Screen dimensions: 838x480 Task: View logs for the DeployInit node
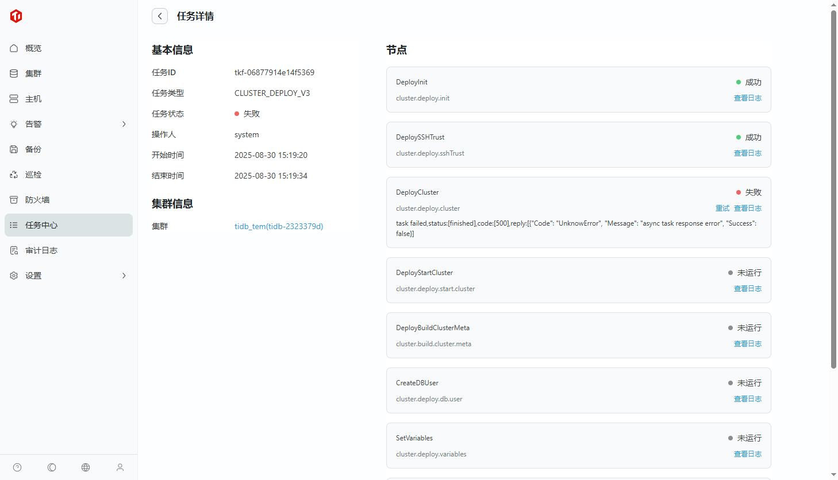747,98
